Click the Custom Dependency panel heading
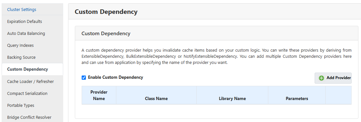 coord(106,34)
